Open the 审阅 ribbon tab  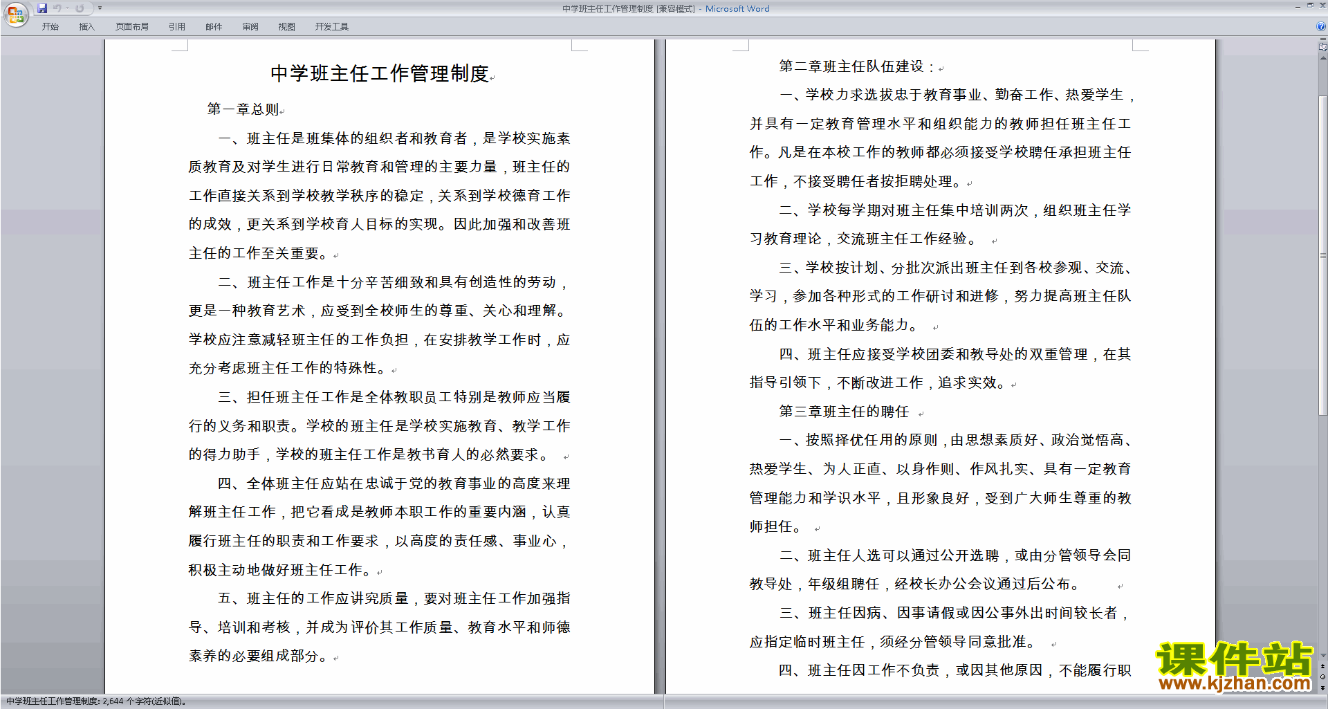coord(250,27)
